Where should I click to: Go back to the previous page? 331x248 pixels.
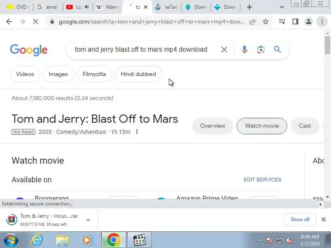[x=9, y=21]
